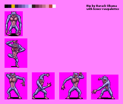Click the roaring one-legged ape sprite

16,53
